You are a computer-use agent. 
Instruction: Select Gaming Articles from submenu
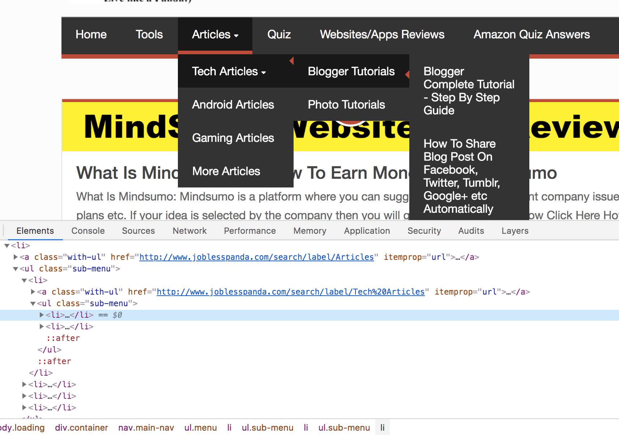click(233, 138)
